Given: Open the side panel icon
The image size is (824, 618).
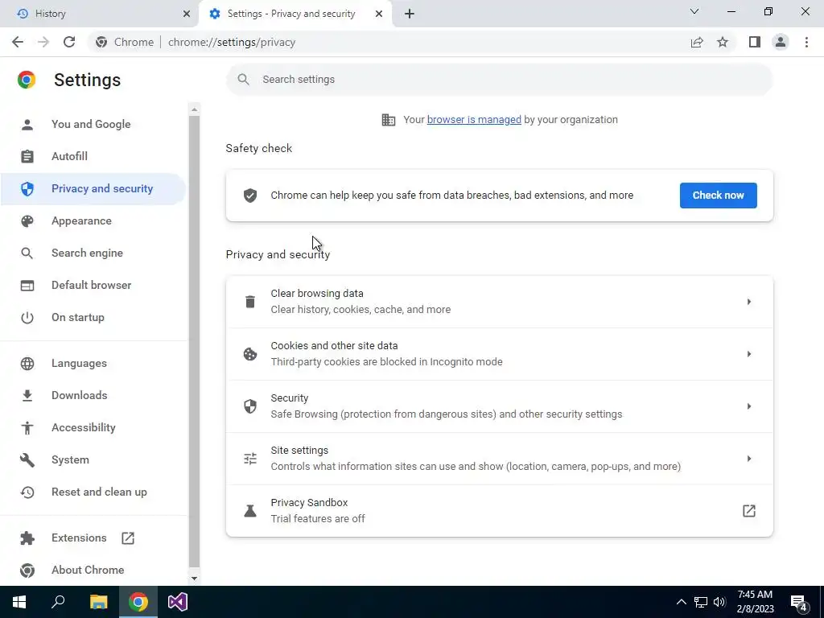Looking at the screenshot, I should point(755,42).
